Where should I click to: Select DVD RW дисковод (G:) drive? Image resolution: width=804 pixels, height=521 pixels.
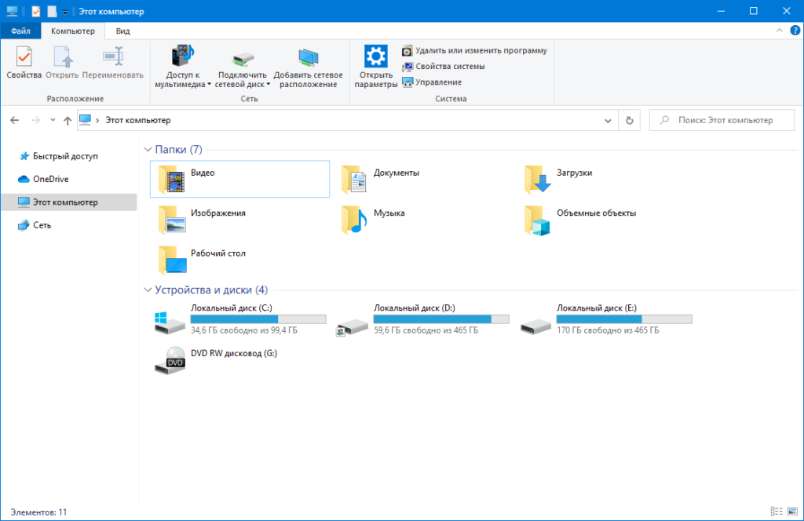[170, 360]
